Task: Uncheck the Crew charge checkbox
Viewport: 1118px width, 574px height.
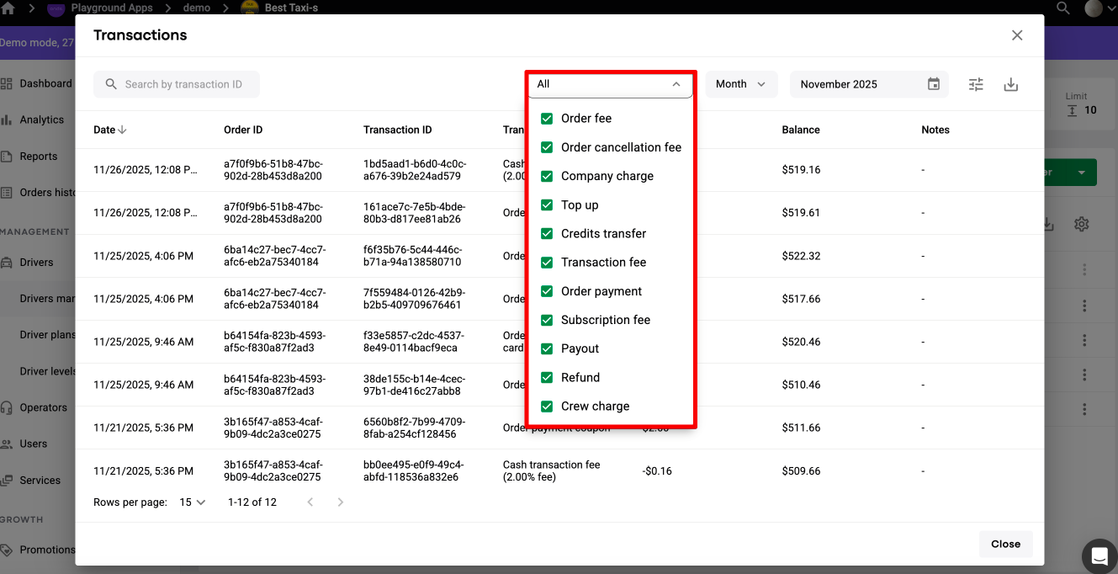Action: 547,406
